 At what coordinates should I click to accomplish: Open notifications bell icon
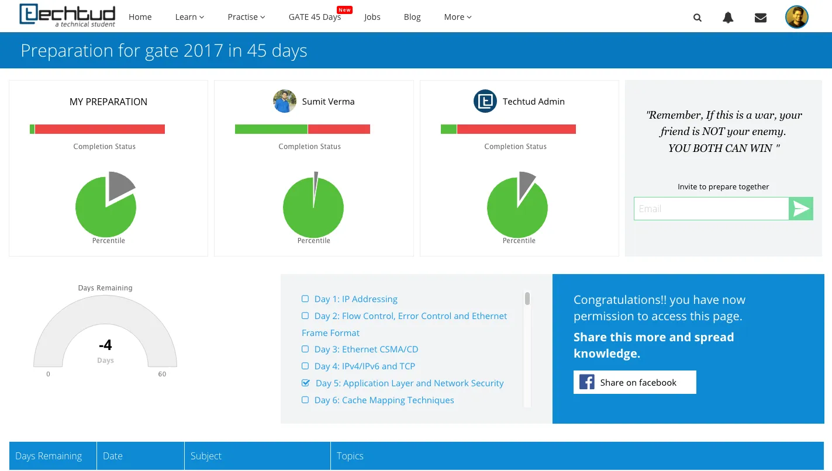(728, 18)
